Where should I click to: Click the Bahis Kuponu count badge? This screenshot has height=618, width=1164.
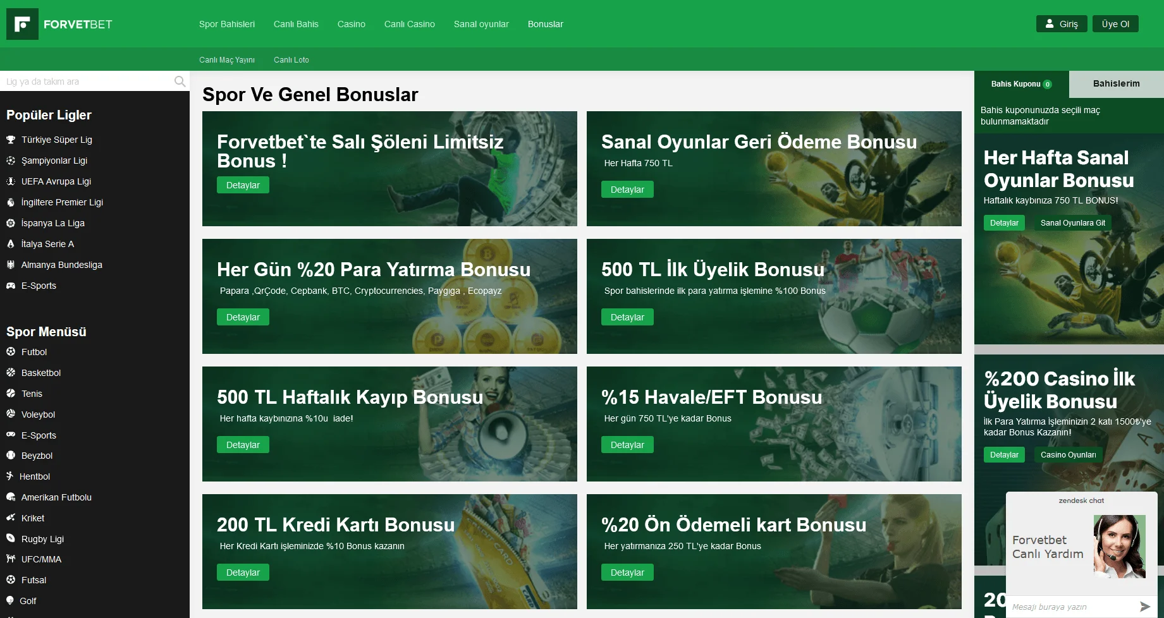pos(1048,84)
